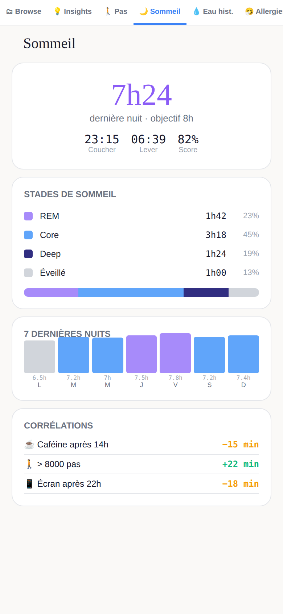283x614 pixels.
Task: Go to the Pas steps tab
Action: (116, 12)
